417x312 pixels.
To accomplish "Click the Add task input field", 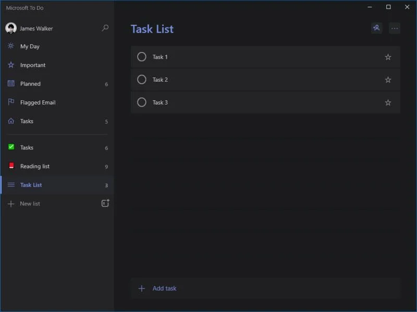I will [265, 288].
